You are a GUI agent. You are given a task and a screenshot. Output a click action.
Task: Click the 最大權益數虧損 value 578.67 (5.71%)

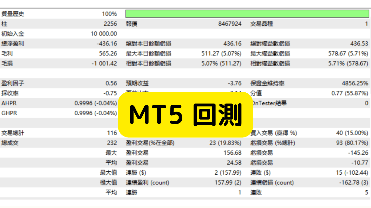tap(348, 54)
